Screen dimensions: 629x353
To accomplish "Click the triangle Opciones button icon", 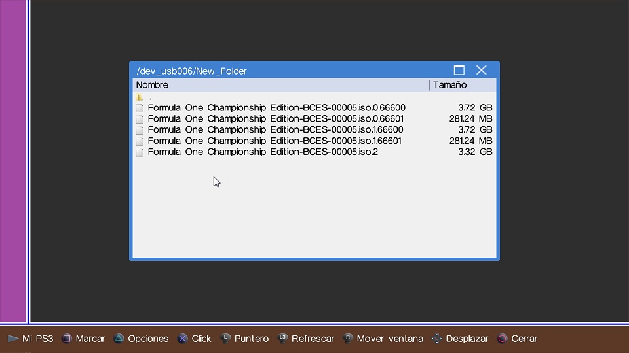I will tap(119, 339).
